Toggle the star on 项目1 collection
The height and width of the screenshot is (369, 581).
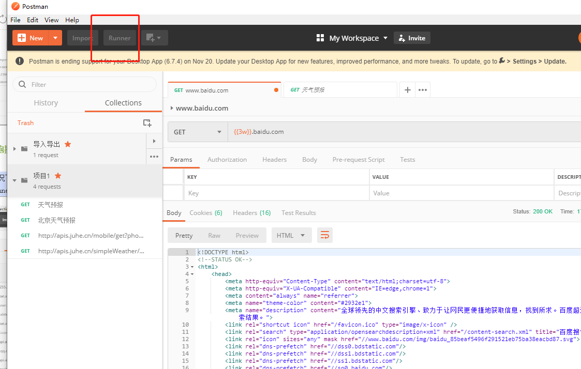point(58,176)
